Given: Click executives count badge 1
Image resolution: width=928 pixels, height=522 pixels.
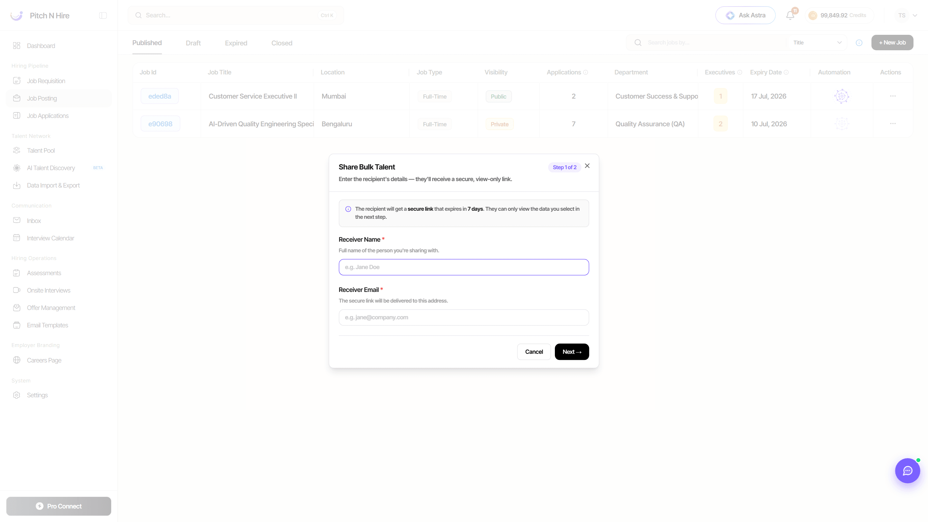Looking at the screenshot, I should pyautogui.click(x=720, y=96).
